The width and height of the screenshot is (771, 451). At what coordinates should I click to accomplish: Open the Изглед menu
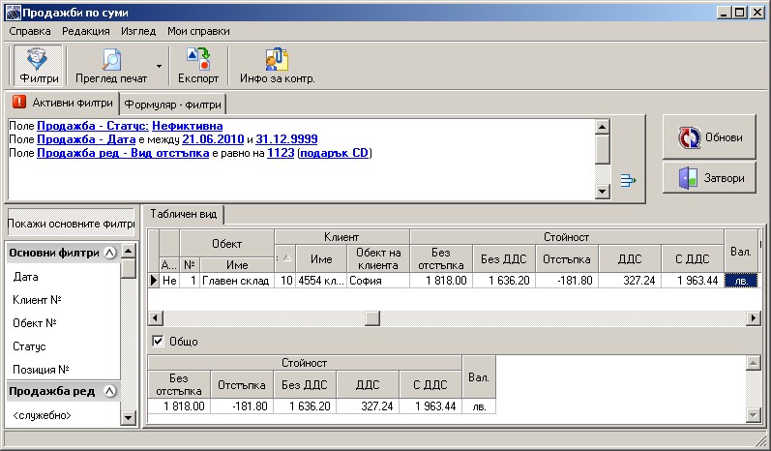tap(138, 32)
